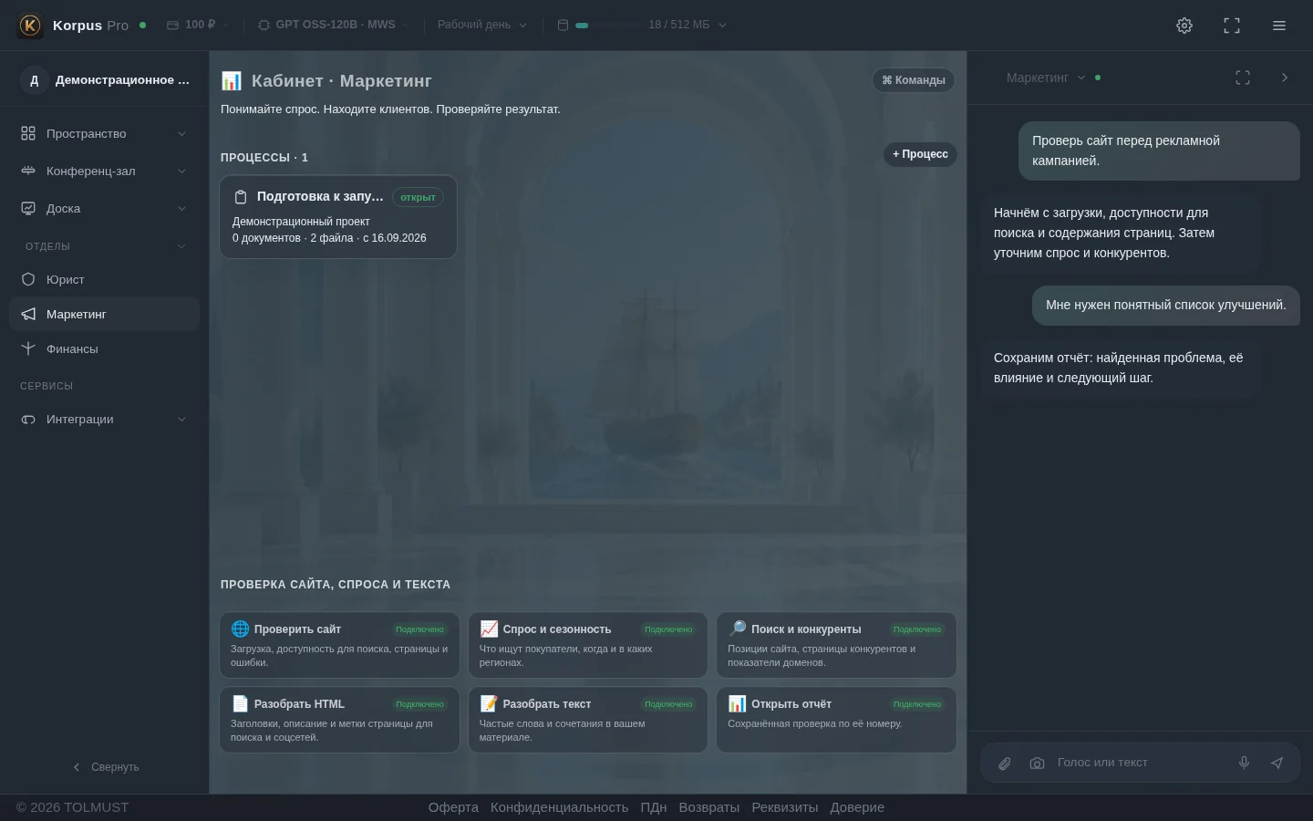Expand the Доска sidebar section
This screenshot has width=1313, height=821.
[104, 209]
